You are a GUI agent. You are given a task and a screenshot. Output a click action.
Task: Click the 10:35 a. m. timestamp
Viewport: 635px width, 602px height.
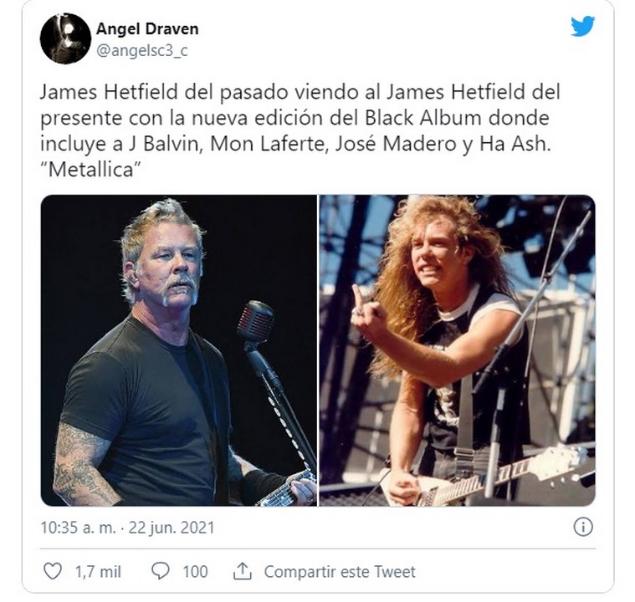tap(78, 528)
